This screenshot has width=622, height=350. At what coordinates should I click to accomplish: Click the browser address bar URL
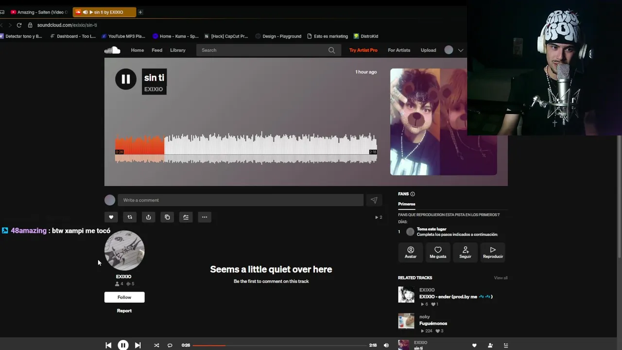67,25
